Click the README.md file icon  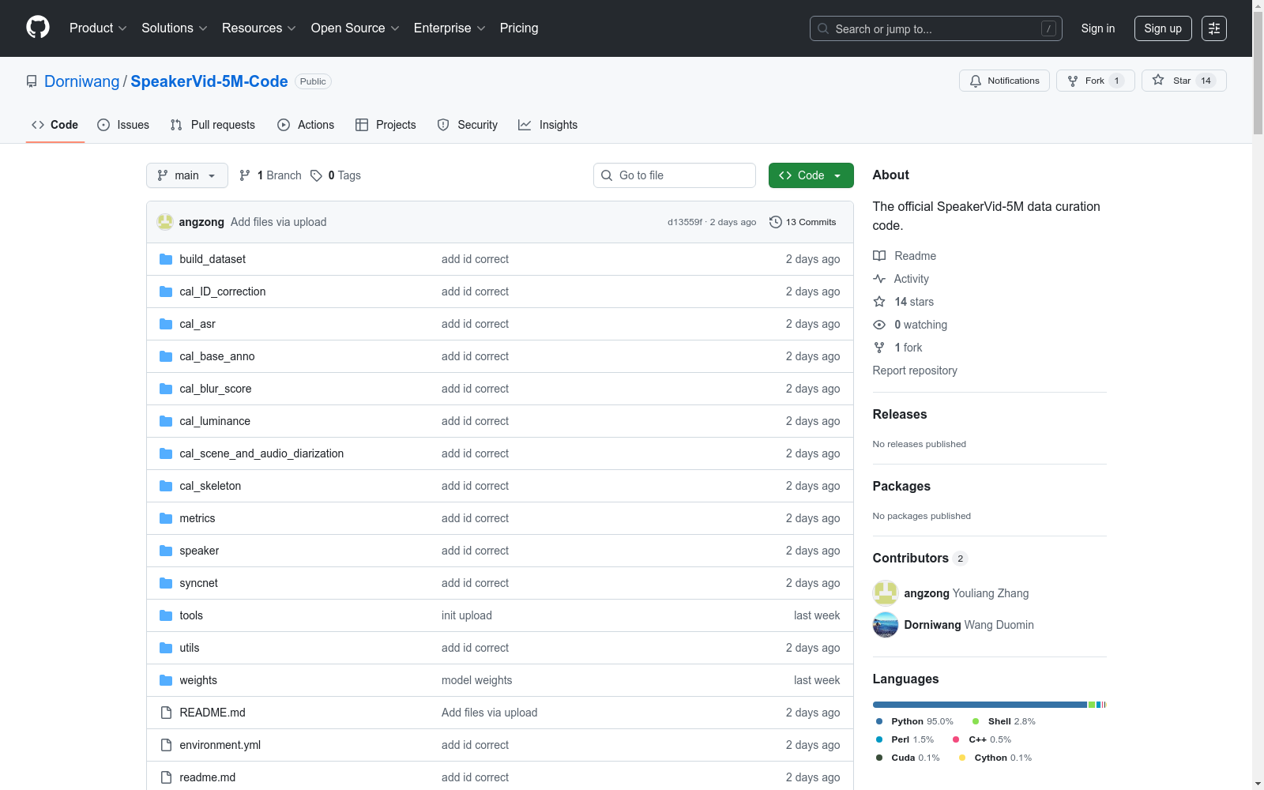(166, 713)
